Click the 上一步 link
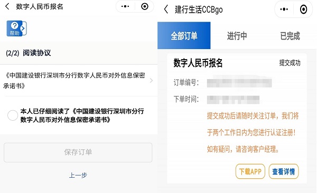Viewport: 317px width, 193px height. [x=78, y=175]
